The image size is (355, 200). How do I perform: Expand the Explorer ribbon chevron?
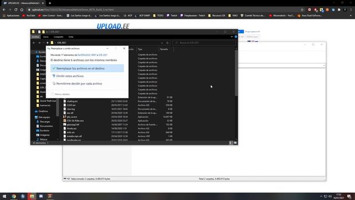point(232,37)
